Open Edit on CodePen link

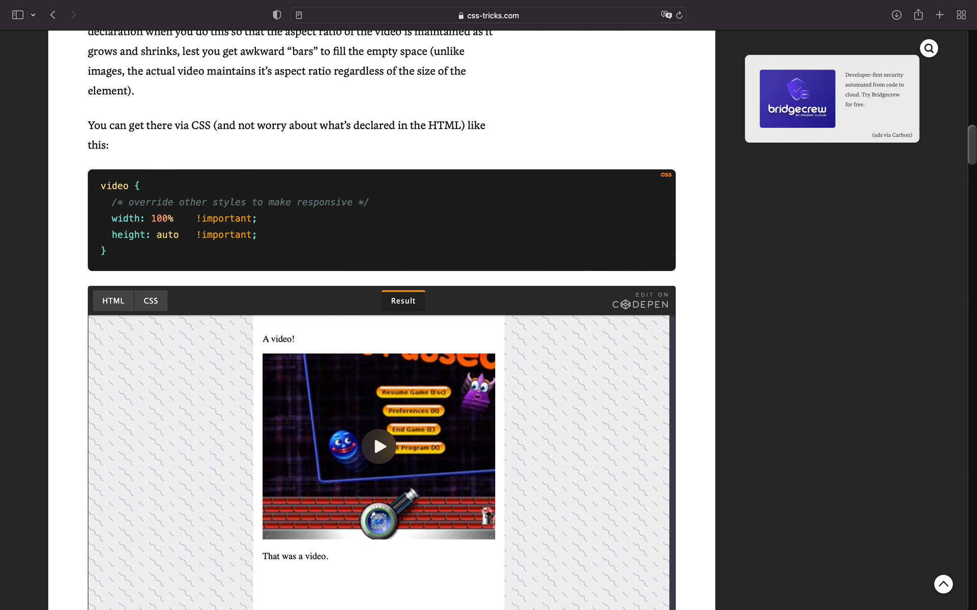tap(640, 301)
